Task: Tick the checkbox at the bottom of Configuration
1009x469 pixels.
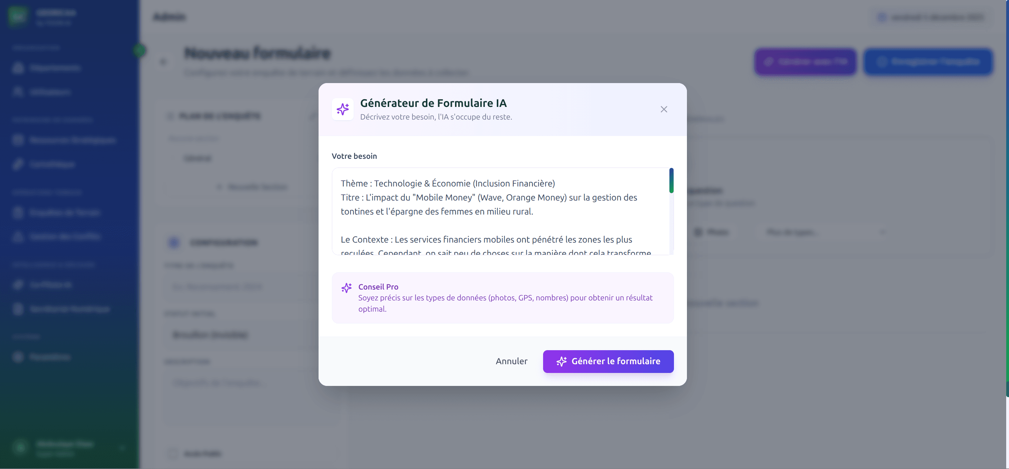Action: [172, 454]
